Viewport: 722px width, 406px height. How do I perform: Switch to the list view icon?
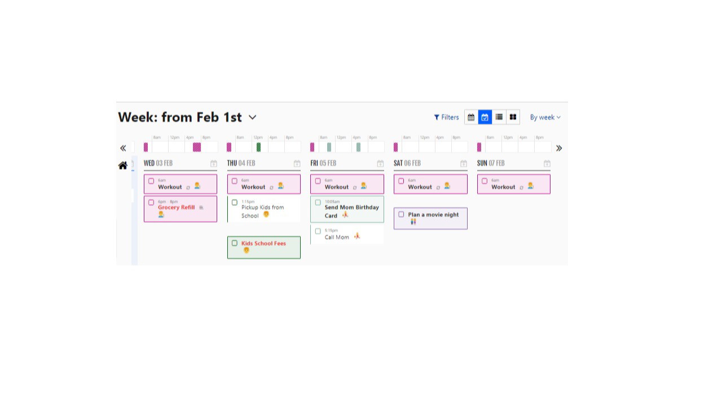click(x=499, y=117)
